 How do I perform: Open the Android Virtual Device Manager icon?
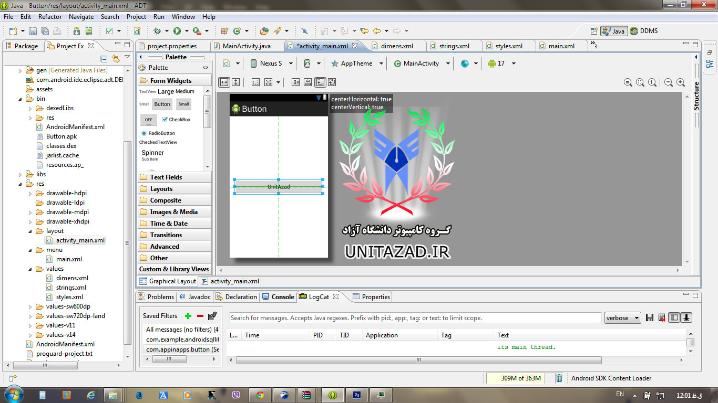coord(89,31)
